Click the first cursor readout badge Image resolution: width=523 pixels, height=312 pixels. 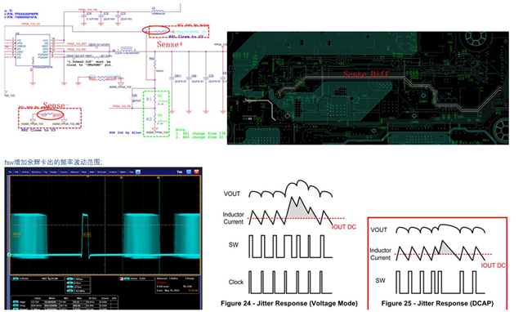[x=69, y=279]
